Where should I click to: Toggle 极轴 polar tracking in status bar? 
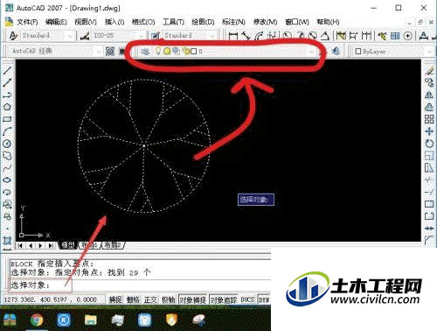pyautogui.click(x=168, y=299)
